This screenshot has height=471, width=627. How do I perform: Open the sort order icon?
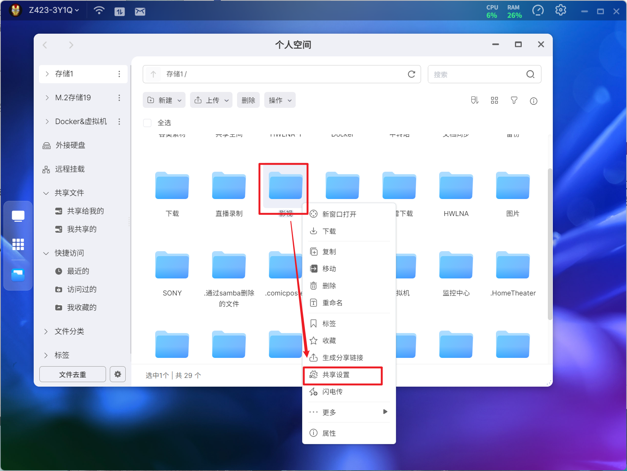(475, 100)
